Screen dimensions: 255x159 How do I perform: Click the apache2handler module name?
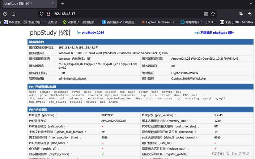tap(119, 98)
